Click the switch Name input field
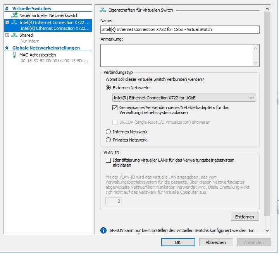 (x=180, y=29)
